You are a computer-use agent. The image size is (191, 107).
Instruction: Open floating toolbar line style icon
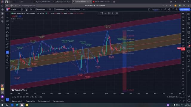105,13
